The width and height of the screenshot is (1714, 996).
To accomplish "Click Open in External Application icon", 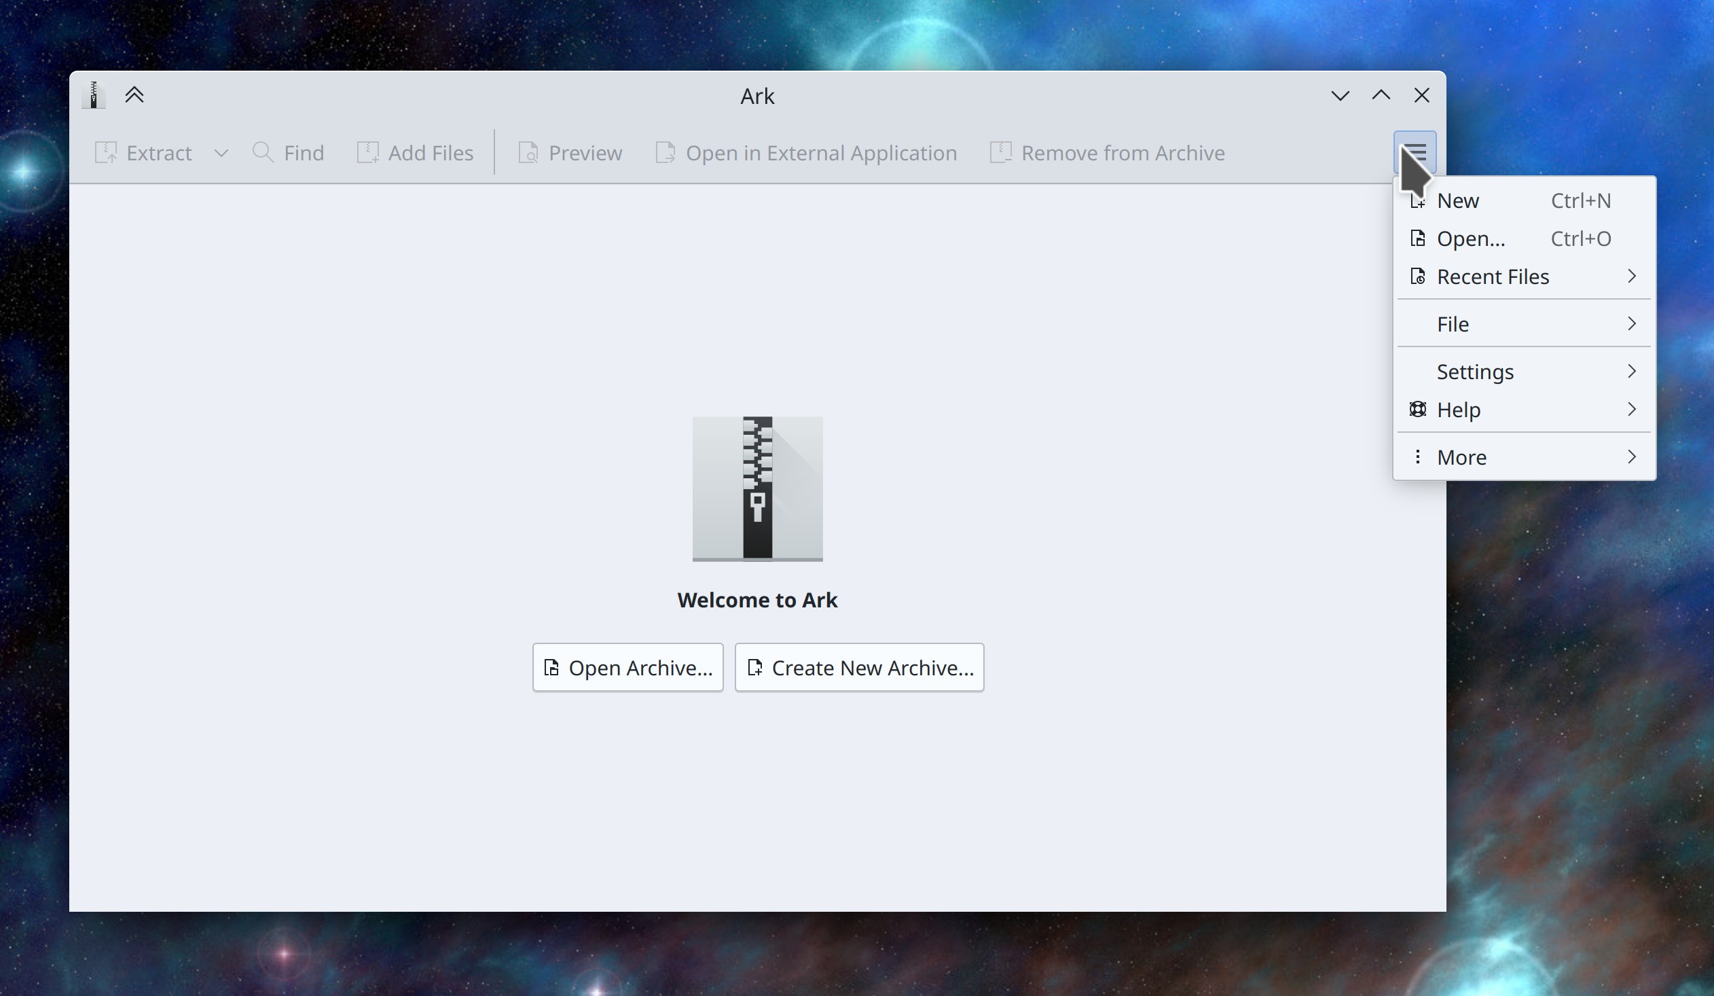I will (x=665, y=152).
